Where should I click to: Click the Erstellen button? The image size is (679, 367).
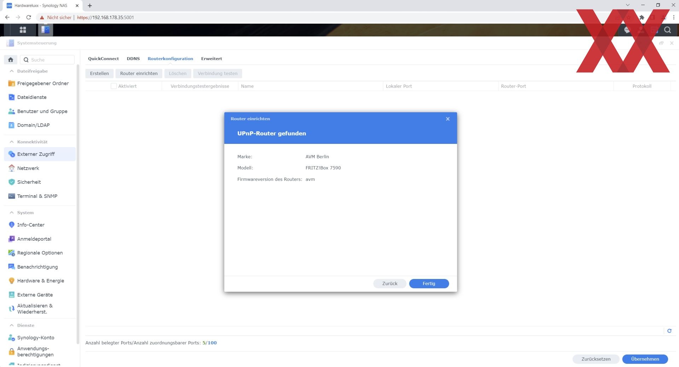[x=99, y=74]
